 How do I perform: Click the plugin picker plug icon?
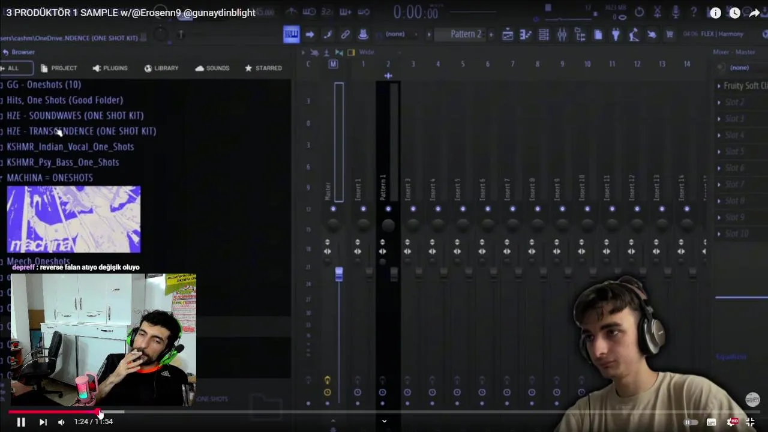coord(616,35)
